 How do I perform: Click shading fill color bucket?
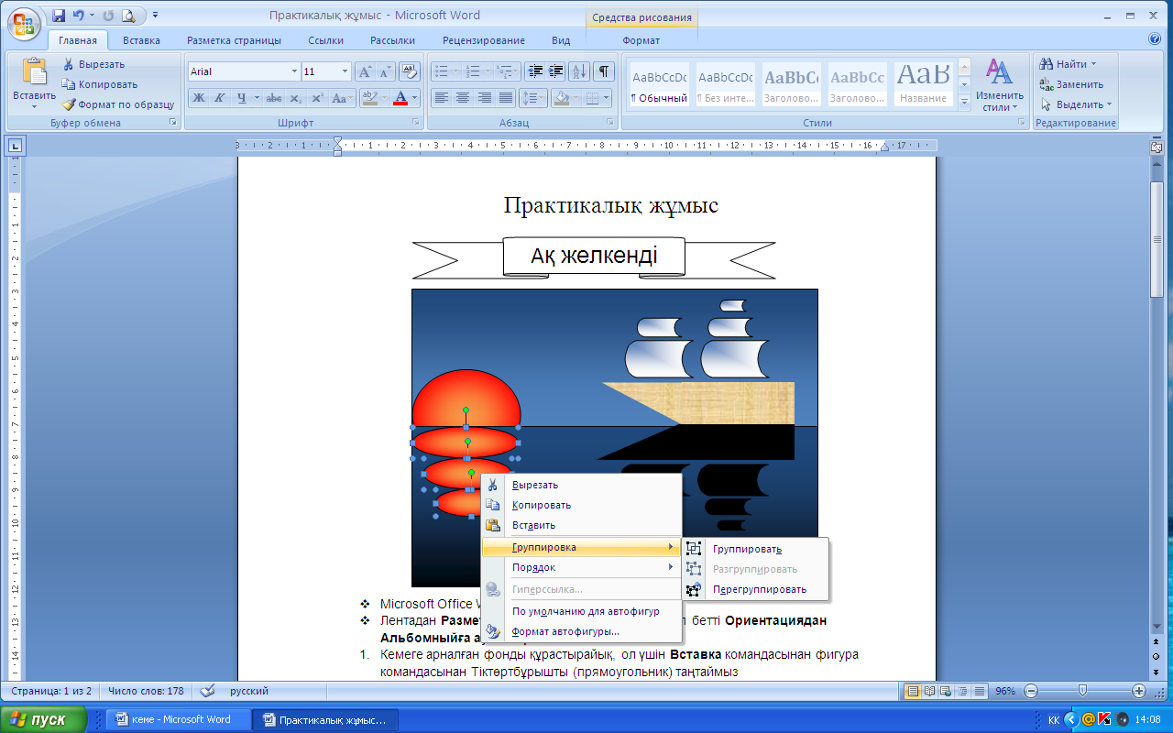[x=562, y=98]
